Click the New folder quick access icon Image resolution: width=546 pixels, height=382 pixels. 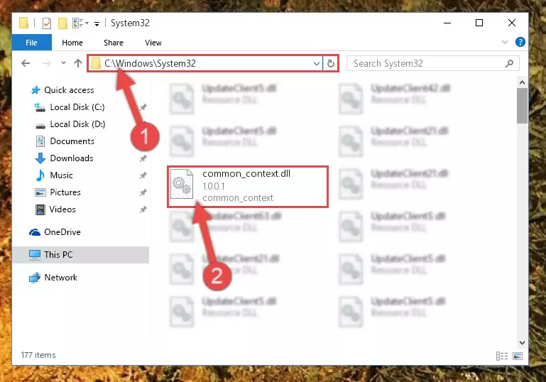(62, 23)
